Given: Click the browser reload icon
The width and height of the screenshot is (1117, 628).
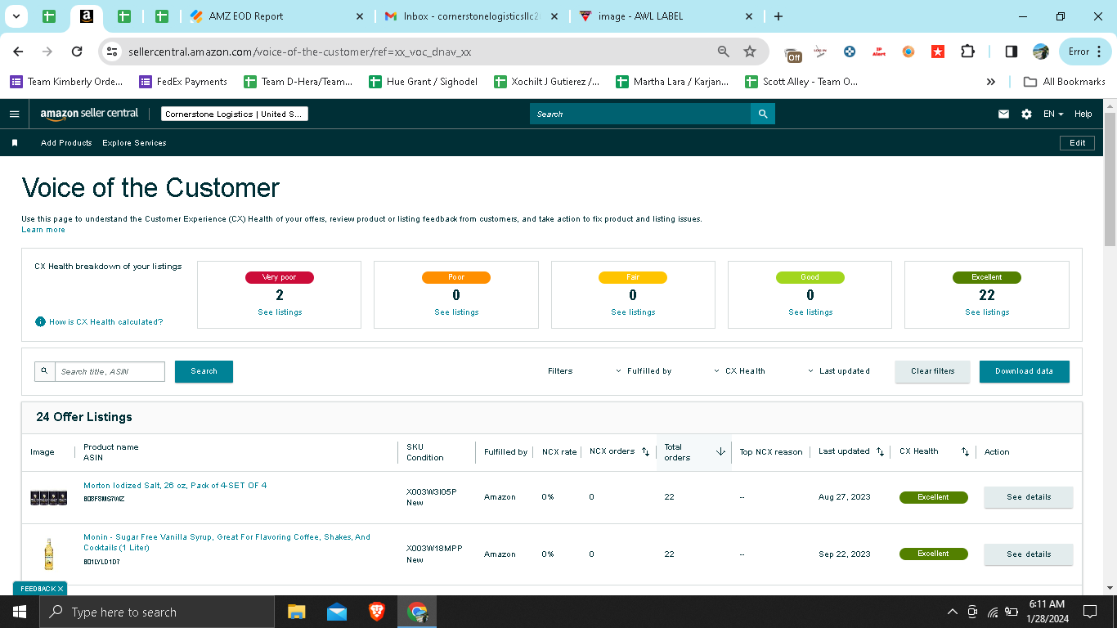Looking at the screenshot, I should 77,52.
